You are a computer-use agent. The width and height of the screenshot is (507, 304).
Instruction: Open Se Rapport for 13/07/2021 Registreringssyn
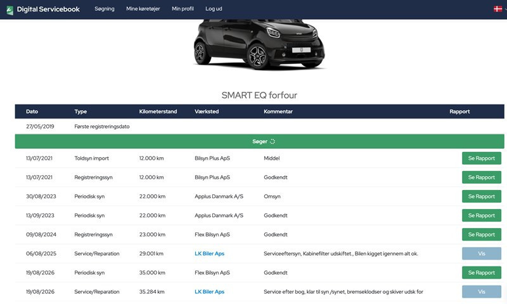point(482,177)
